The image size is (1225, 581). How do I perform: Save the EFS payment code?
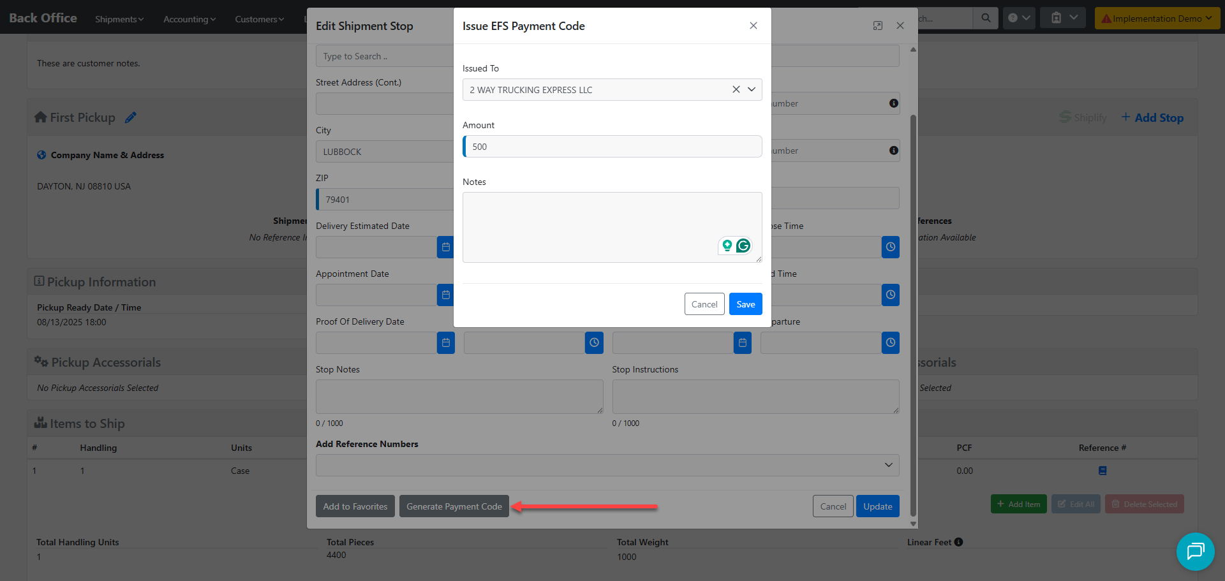[x=745, y=304]
